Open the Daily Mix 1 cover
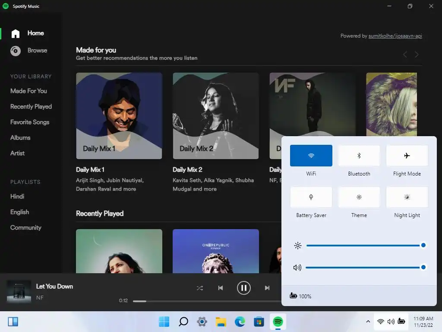Image resolution: width=442 pixels, height=332 pixels. (119, 116)
